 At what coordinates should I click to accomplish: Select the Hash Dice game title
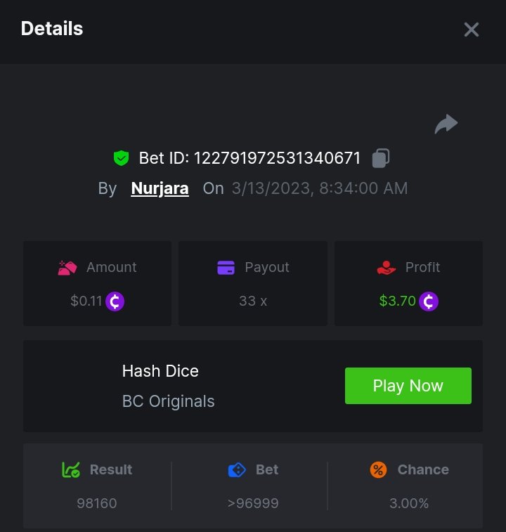[x=160, y=370]
